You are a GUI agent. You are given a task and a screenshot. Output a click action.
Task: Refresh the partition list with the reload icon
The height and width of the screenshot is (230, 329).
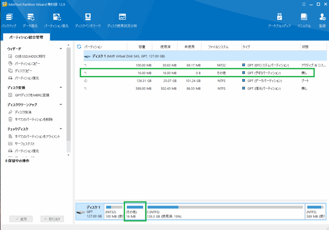[79, 47]
